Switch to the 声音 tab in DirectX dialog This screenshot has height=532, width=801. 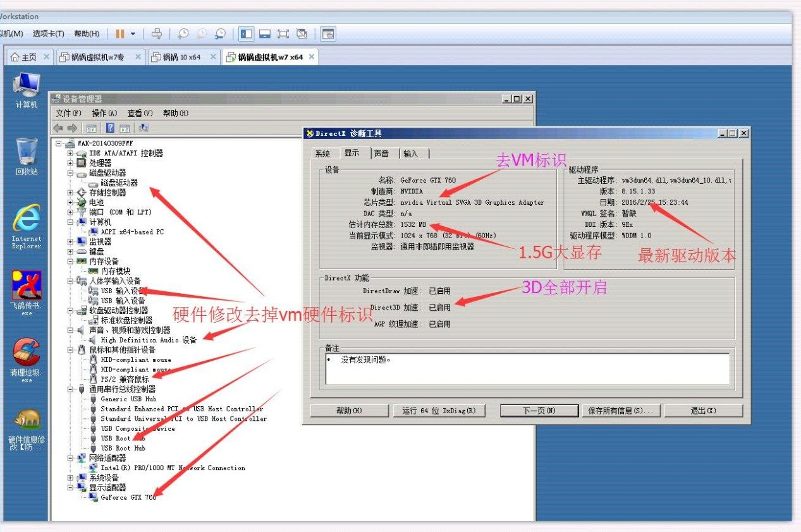point(381,154)
